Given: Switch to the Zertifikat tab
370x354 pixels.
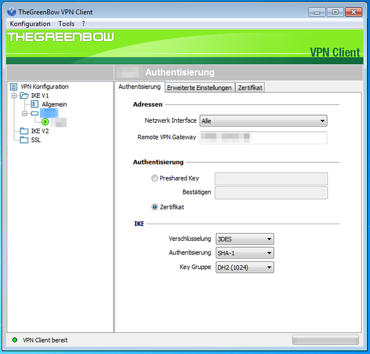Looking at the screenshot, I should (x=250, y=87).
